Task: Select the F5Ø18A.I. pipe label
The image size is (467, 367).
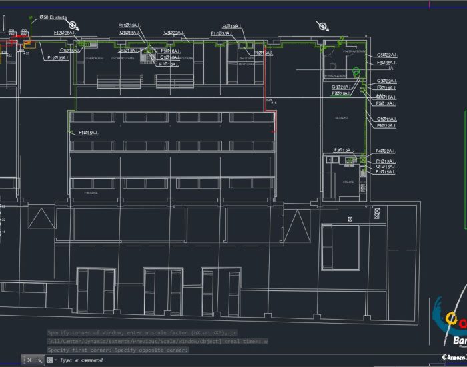Action: [x=386, y=103]
